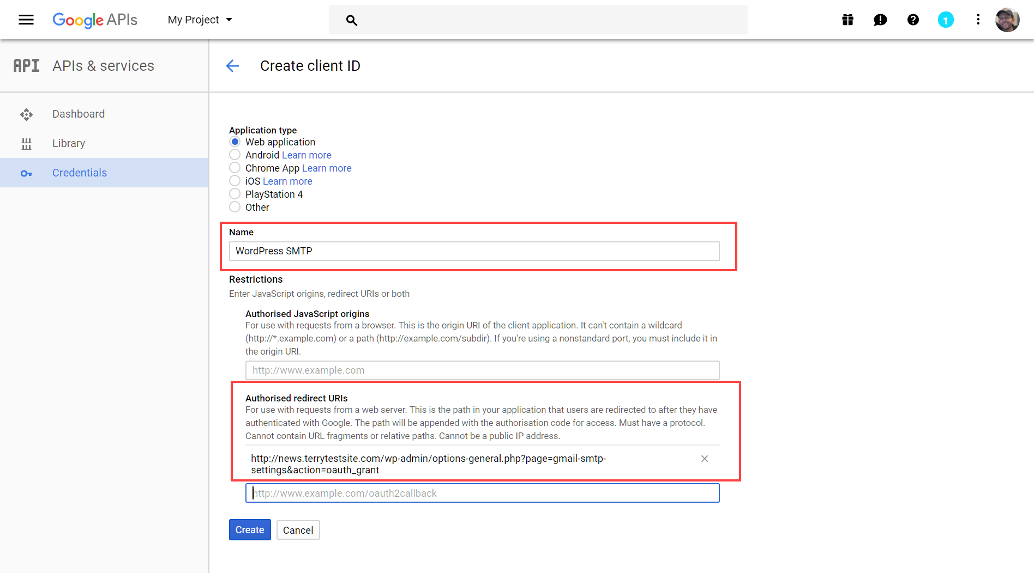1034x573 pixels.
Task: Select the Android radio button
Action: click(x=235, y=155)
